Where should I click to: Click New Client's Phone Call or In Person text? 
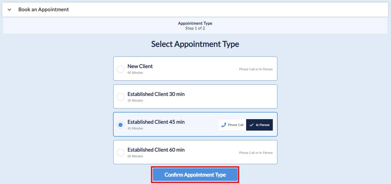pos(256,69)
